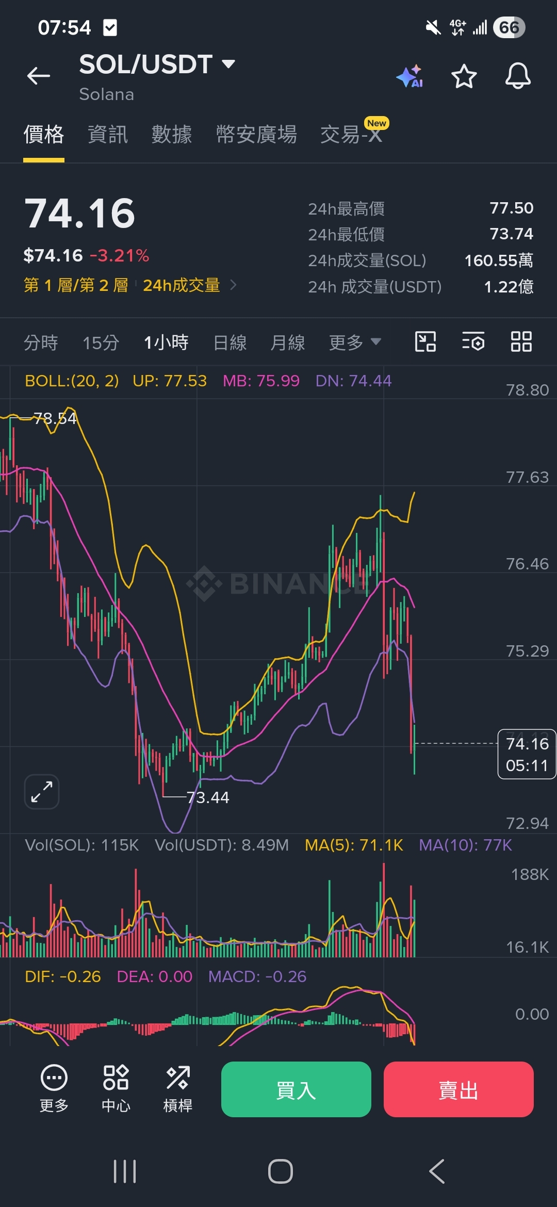Viewport: 557px width, 1207px height.
Task: Switch to the 數據 tab
Action: pyautogui.click(x=172, y=135)
